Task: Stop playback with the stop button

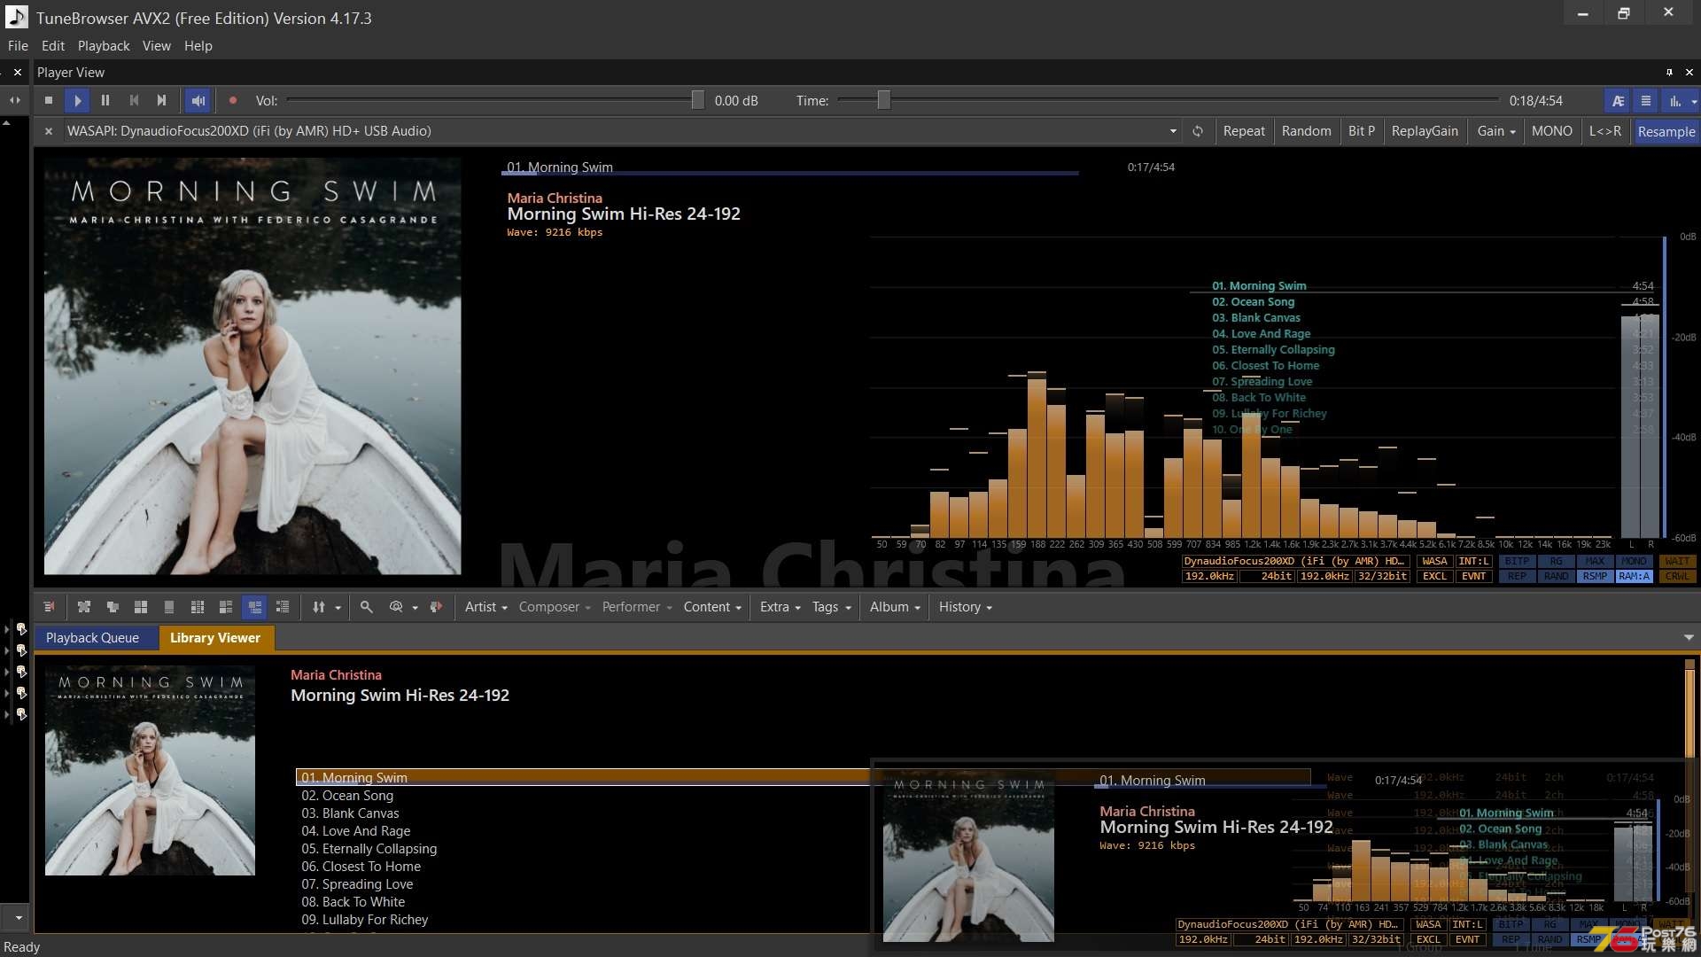Action: [49, 101]
